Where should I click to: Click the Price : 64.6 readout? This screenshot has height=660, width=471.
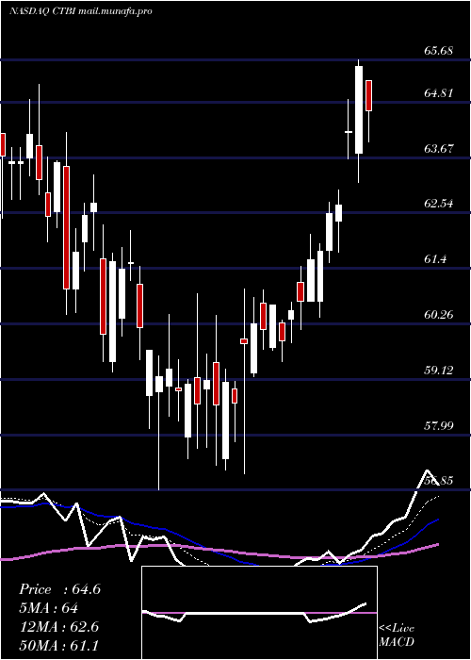[x=59, y=589]
